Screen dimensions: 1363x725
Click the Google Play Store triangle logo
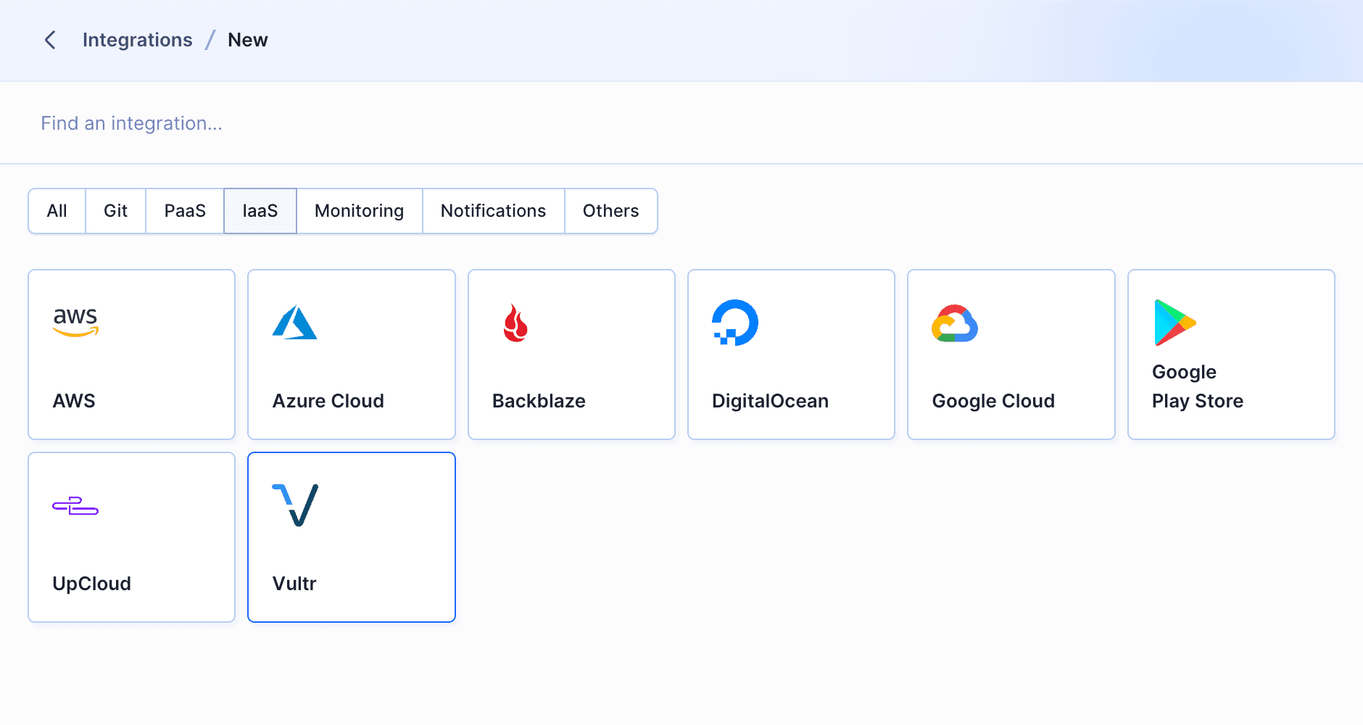(x=1174, y=323)
